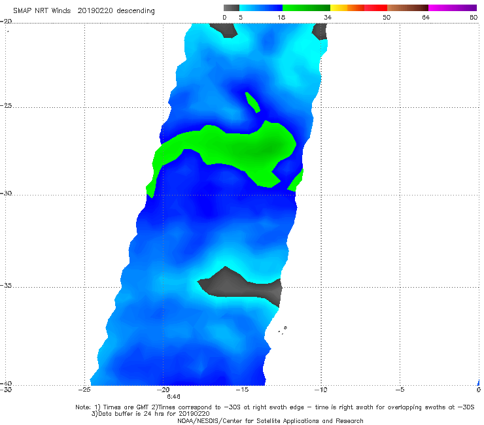Click the yellow-orange segment of the color bar
484x425 pixels.
347,8
